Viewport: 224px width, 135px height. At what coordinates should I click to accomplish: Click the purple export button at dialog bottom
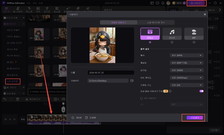[194, 118]
